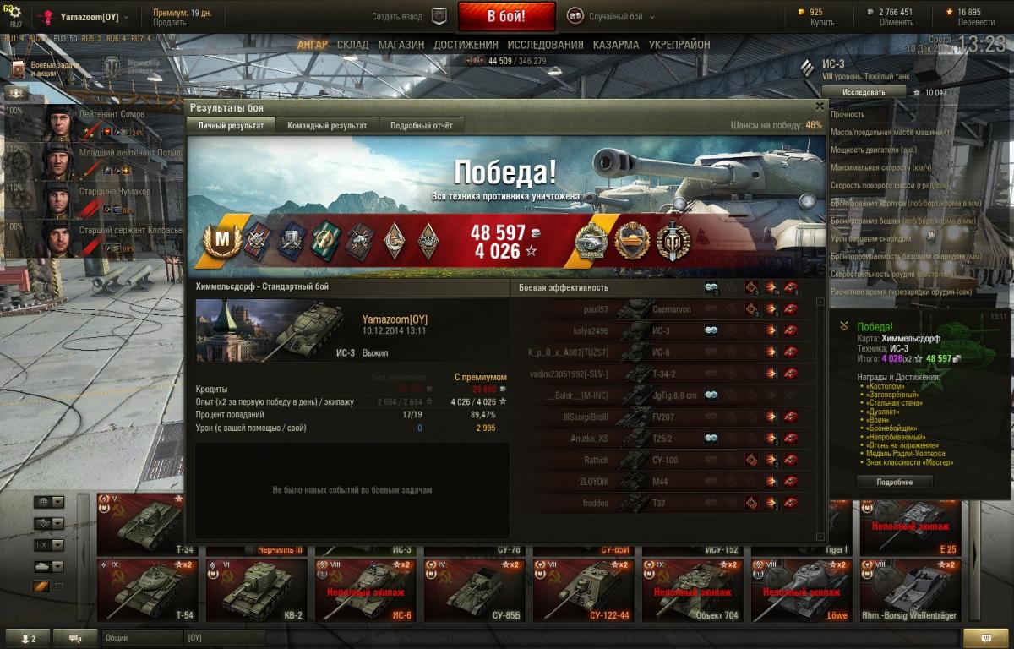Open the chat channels speech-bubble icon
1014x649 pixels.
tap(75, 639)
